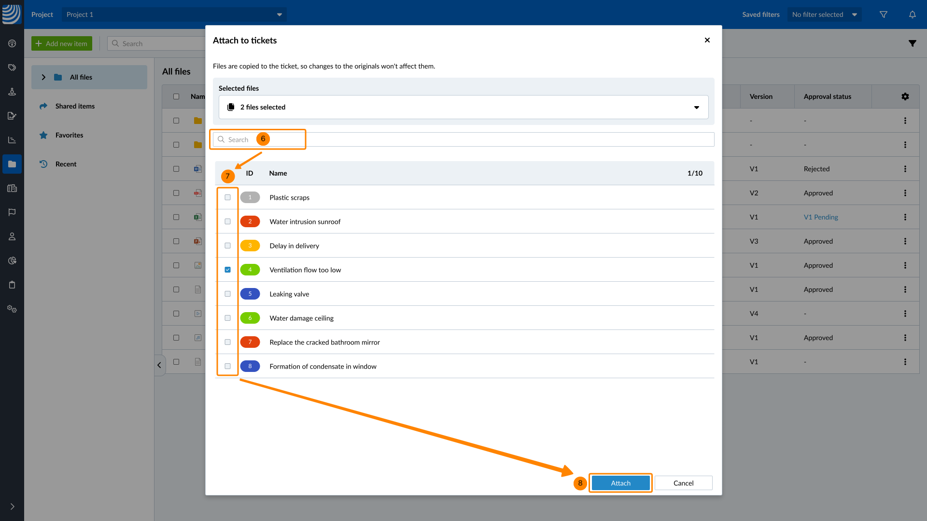Open the clipboard icon in left sidebar
The width and height of the screenshot is (927, 521).
(12, 285)
